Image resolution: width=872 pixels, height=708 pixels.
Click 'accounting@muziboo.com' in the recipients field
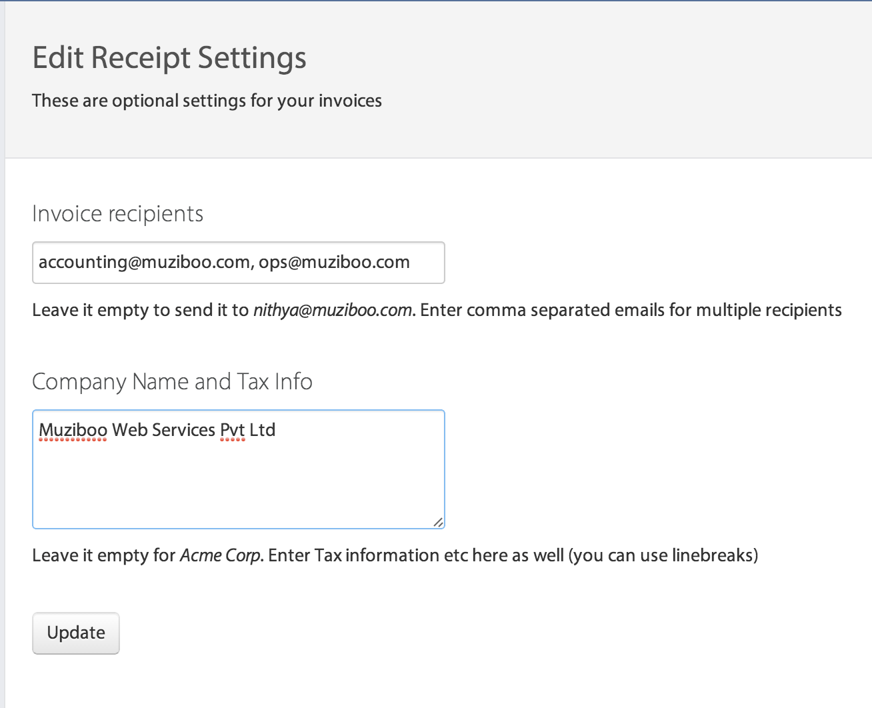pyautogui.click(x=144, y=263)
